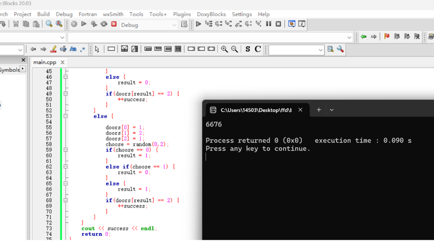Open Replace with the R magnifier icon

tap(59, 24)
